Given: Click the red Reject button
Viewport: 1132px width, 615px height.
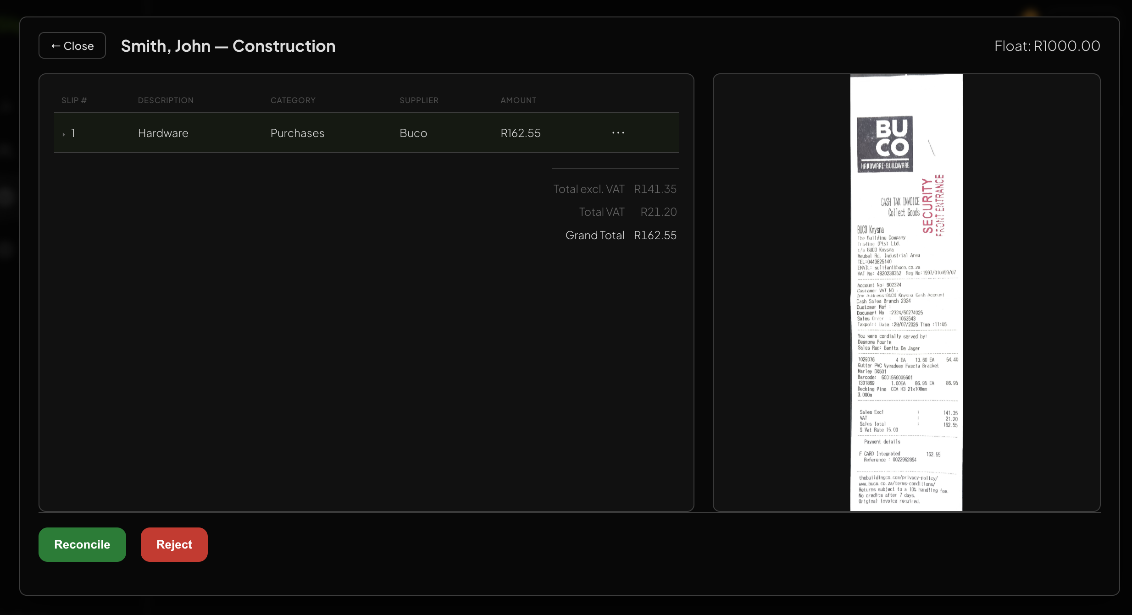Looking at the screenshot, I should click(x=174, y=544).
